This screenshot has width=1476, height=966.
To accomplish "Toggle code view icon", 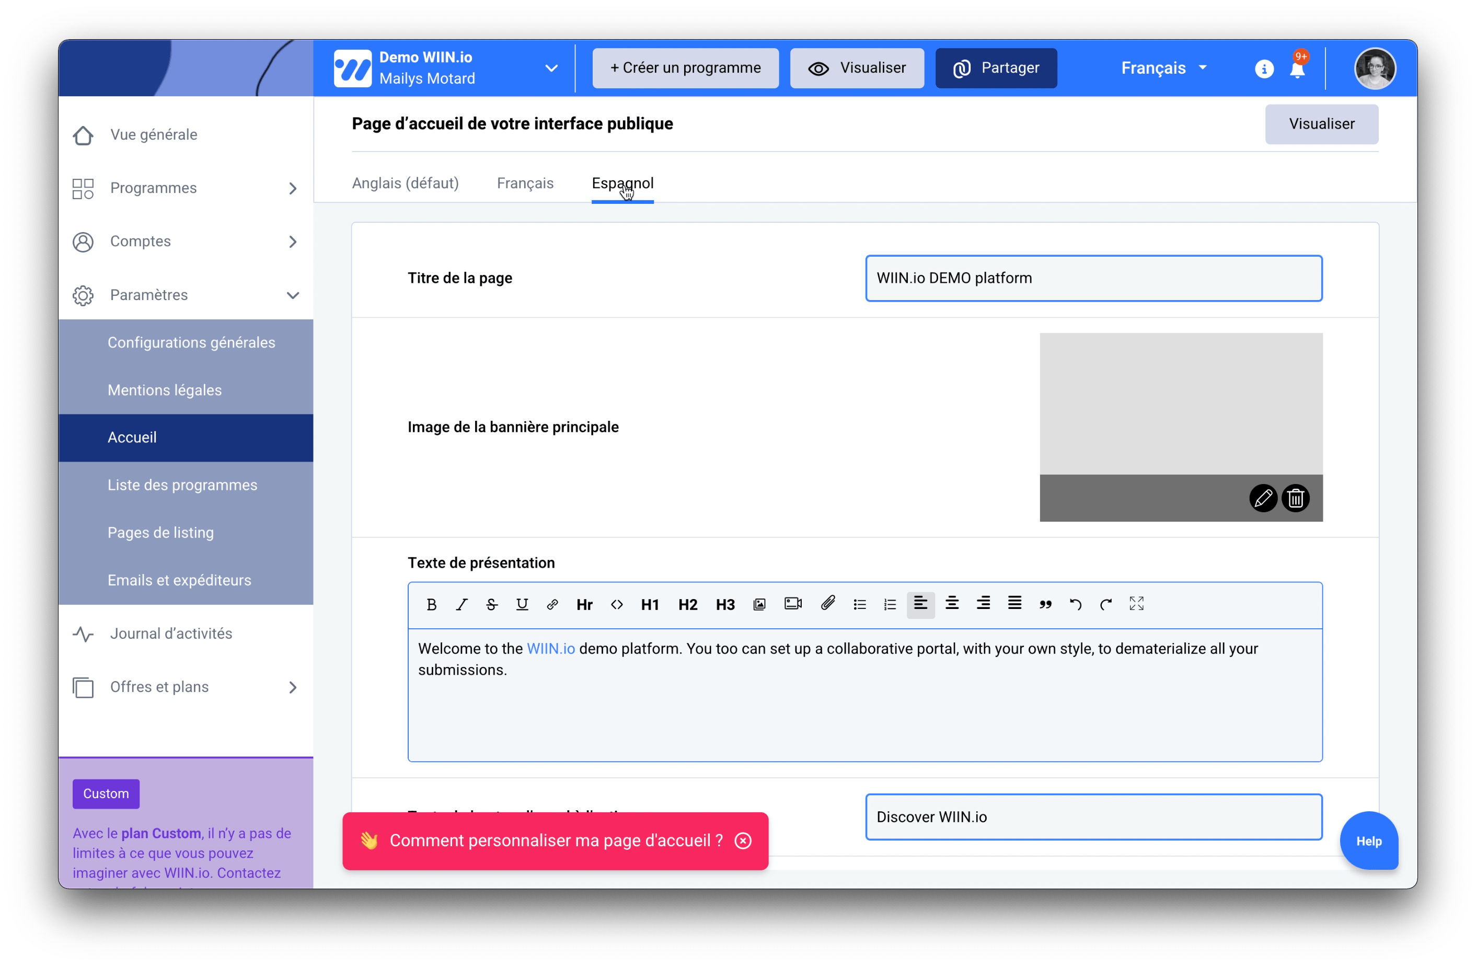I will pyautogui.click(x=616, y=605).
